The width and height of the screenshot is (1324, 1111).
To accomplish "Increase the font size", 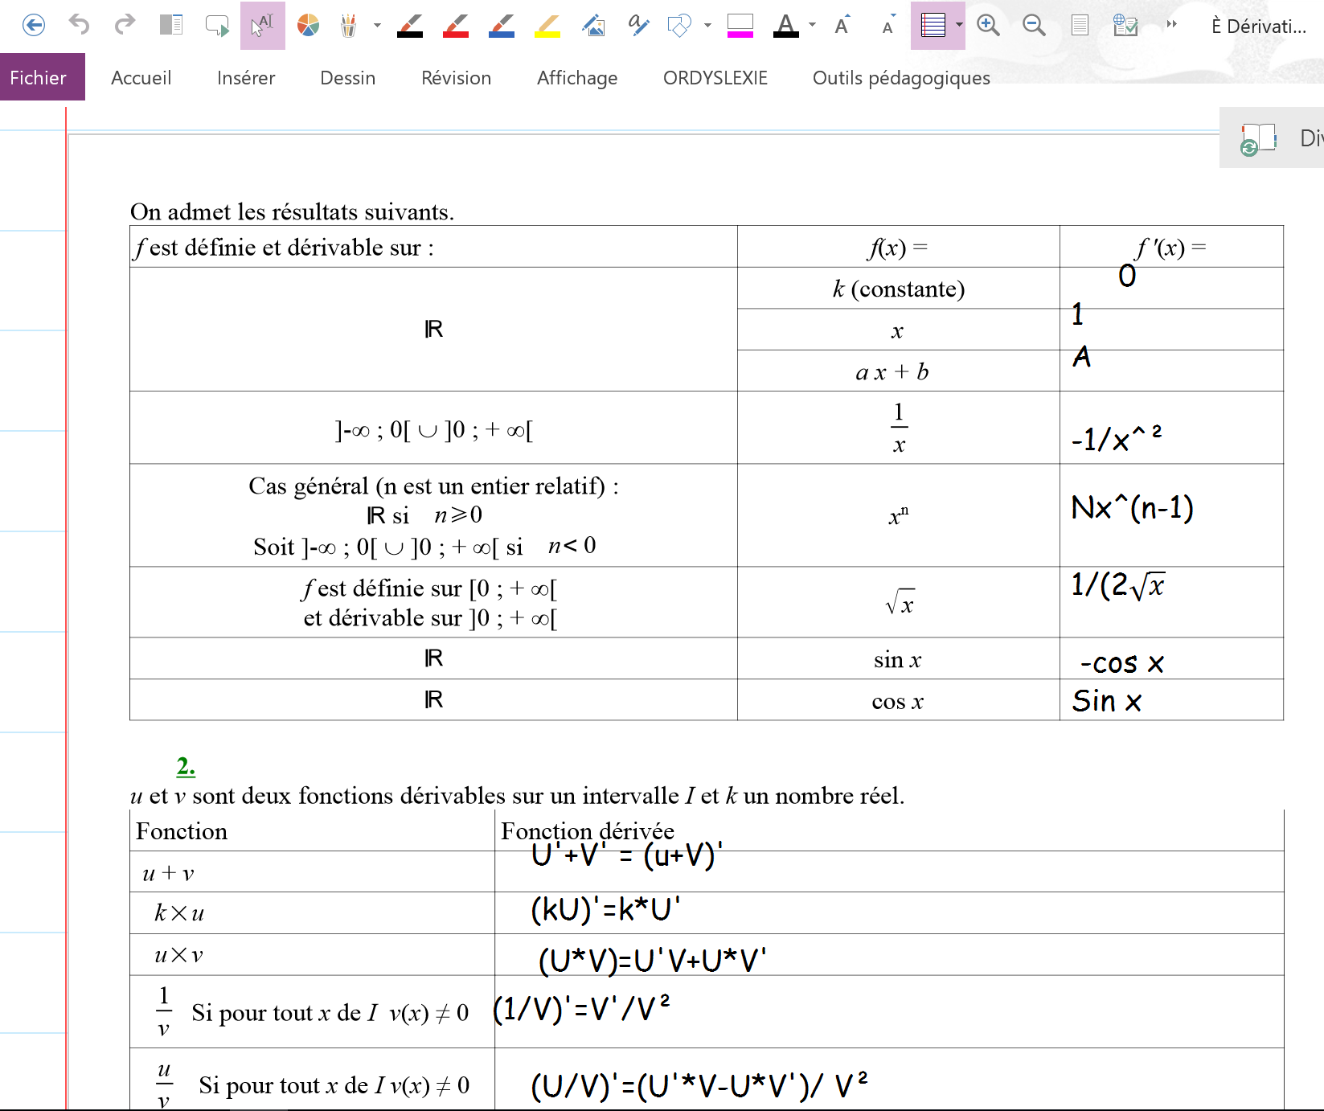I will [x=842, y=26].
